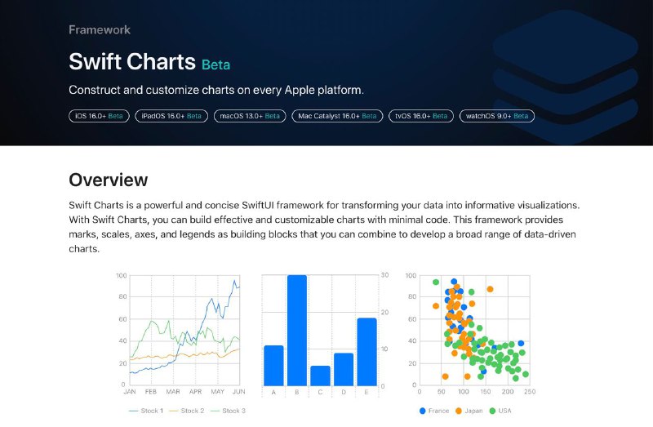653x427 pixels.
Task: Click the tallest bar labeled B
Action: click(297, 331)
